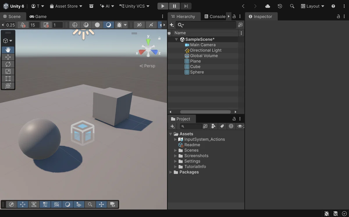The height and width of the screenshot is (217, 349).
Task: Click the angle snapping icon beside 15
Action: coord(23,25)
